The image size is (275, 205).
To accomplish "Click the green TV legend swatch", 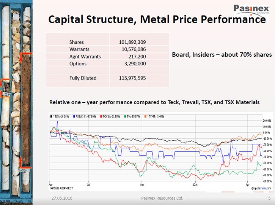I will (x=125, y=116).
